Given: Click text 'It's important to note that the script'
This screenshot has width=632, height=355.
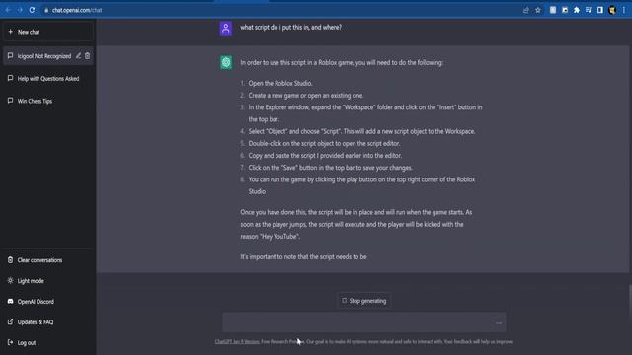Looking at the screenshot, I should [x=303, y=256].
